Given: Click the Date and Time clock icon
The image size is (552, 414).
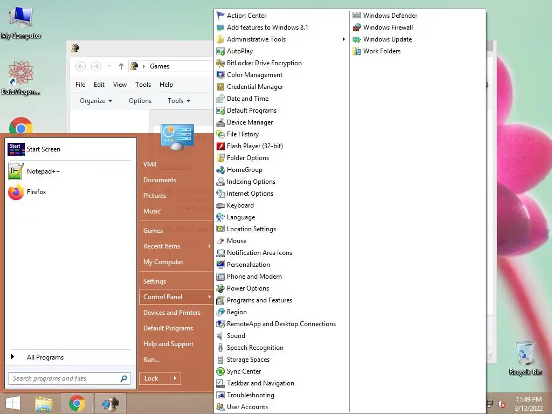Looking at the screenshot, I should pos(220,99).
